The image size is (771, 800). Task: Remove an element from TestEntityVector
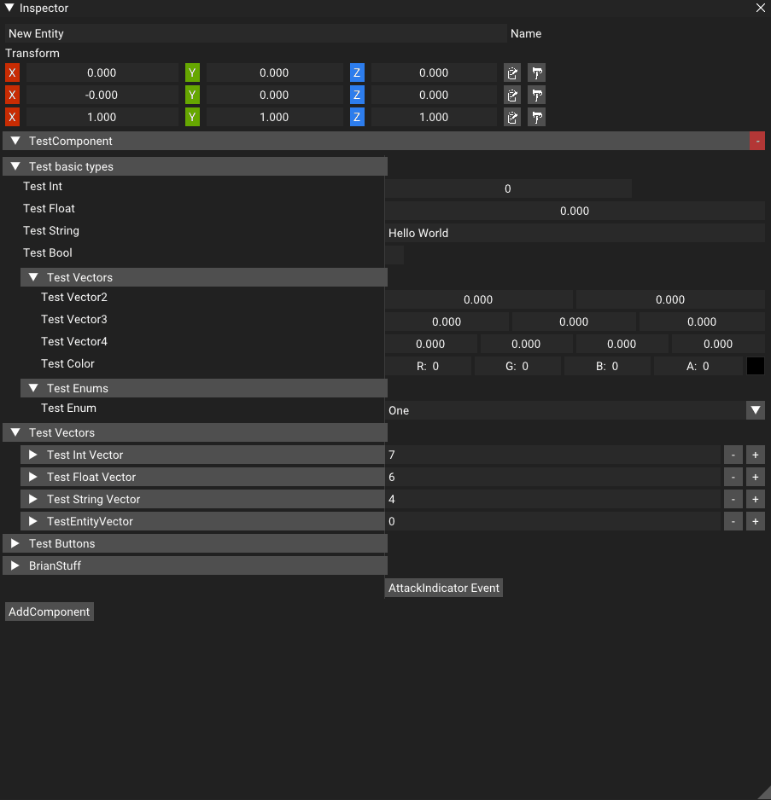[x=733, y=521]
